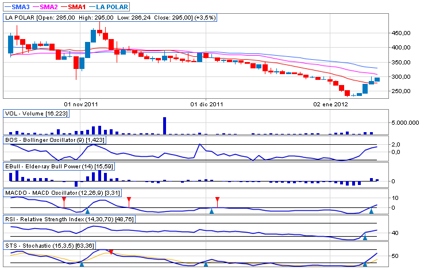Click the red sell arrow on Stochastic panel

tap(111, 252)
